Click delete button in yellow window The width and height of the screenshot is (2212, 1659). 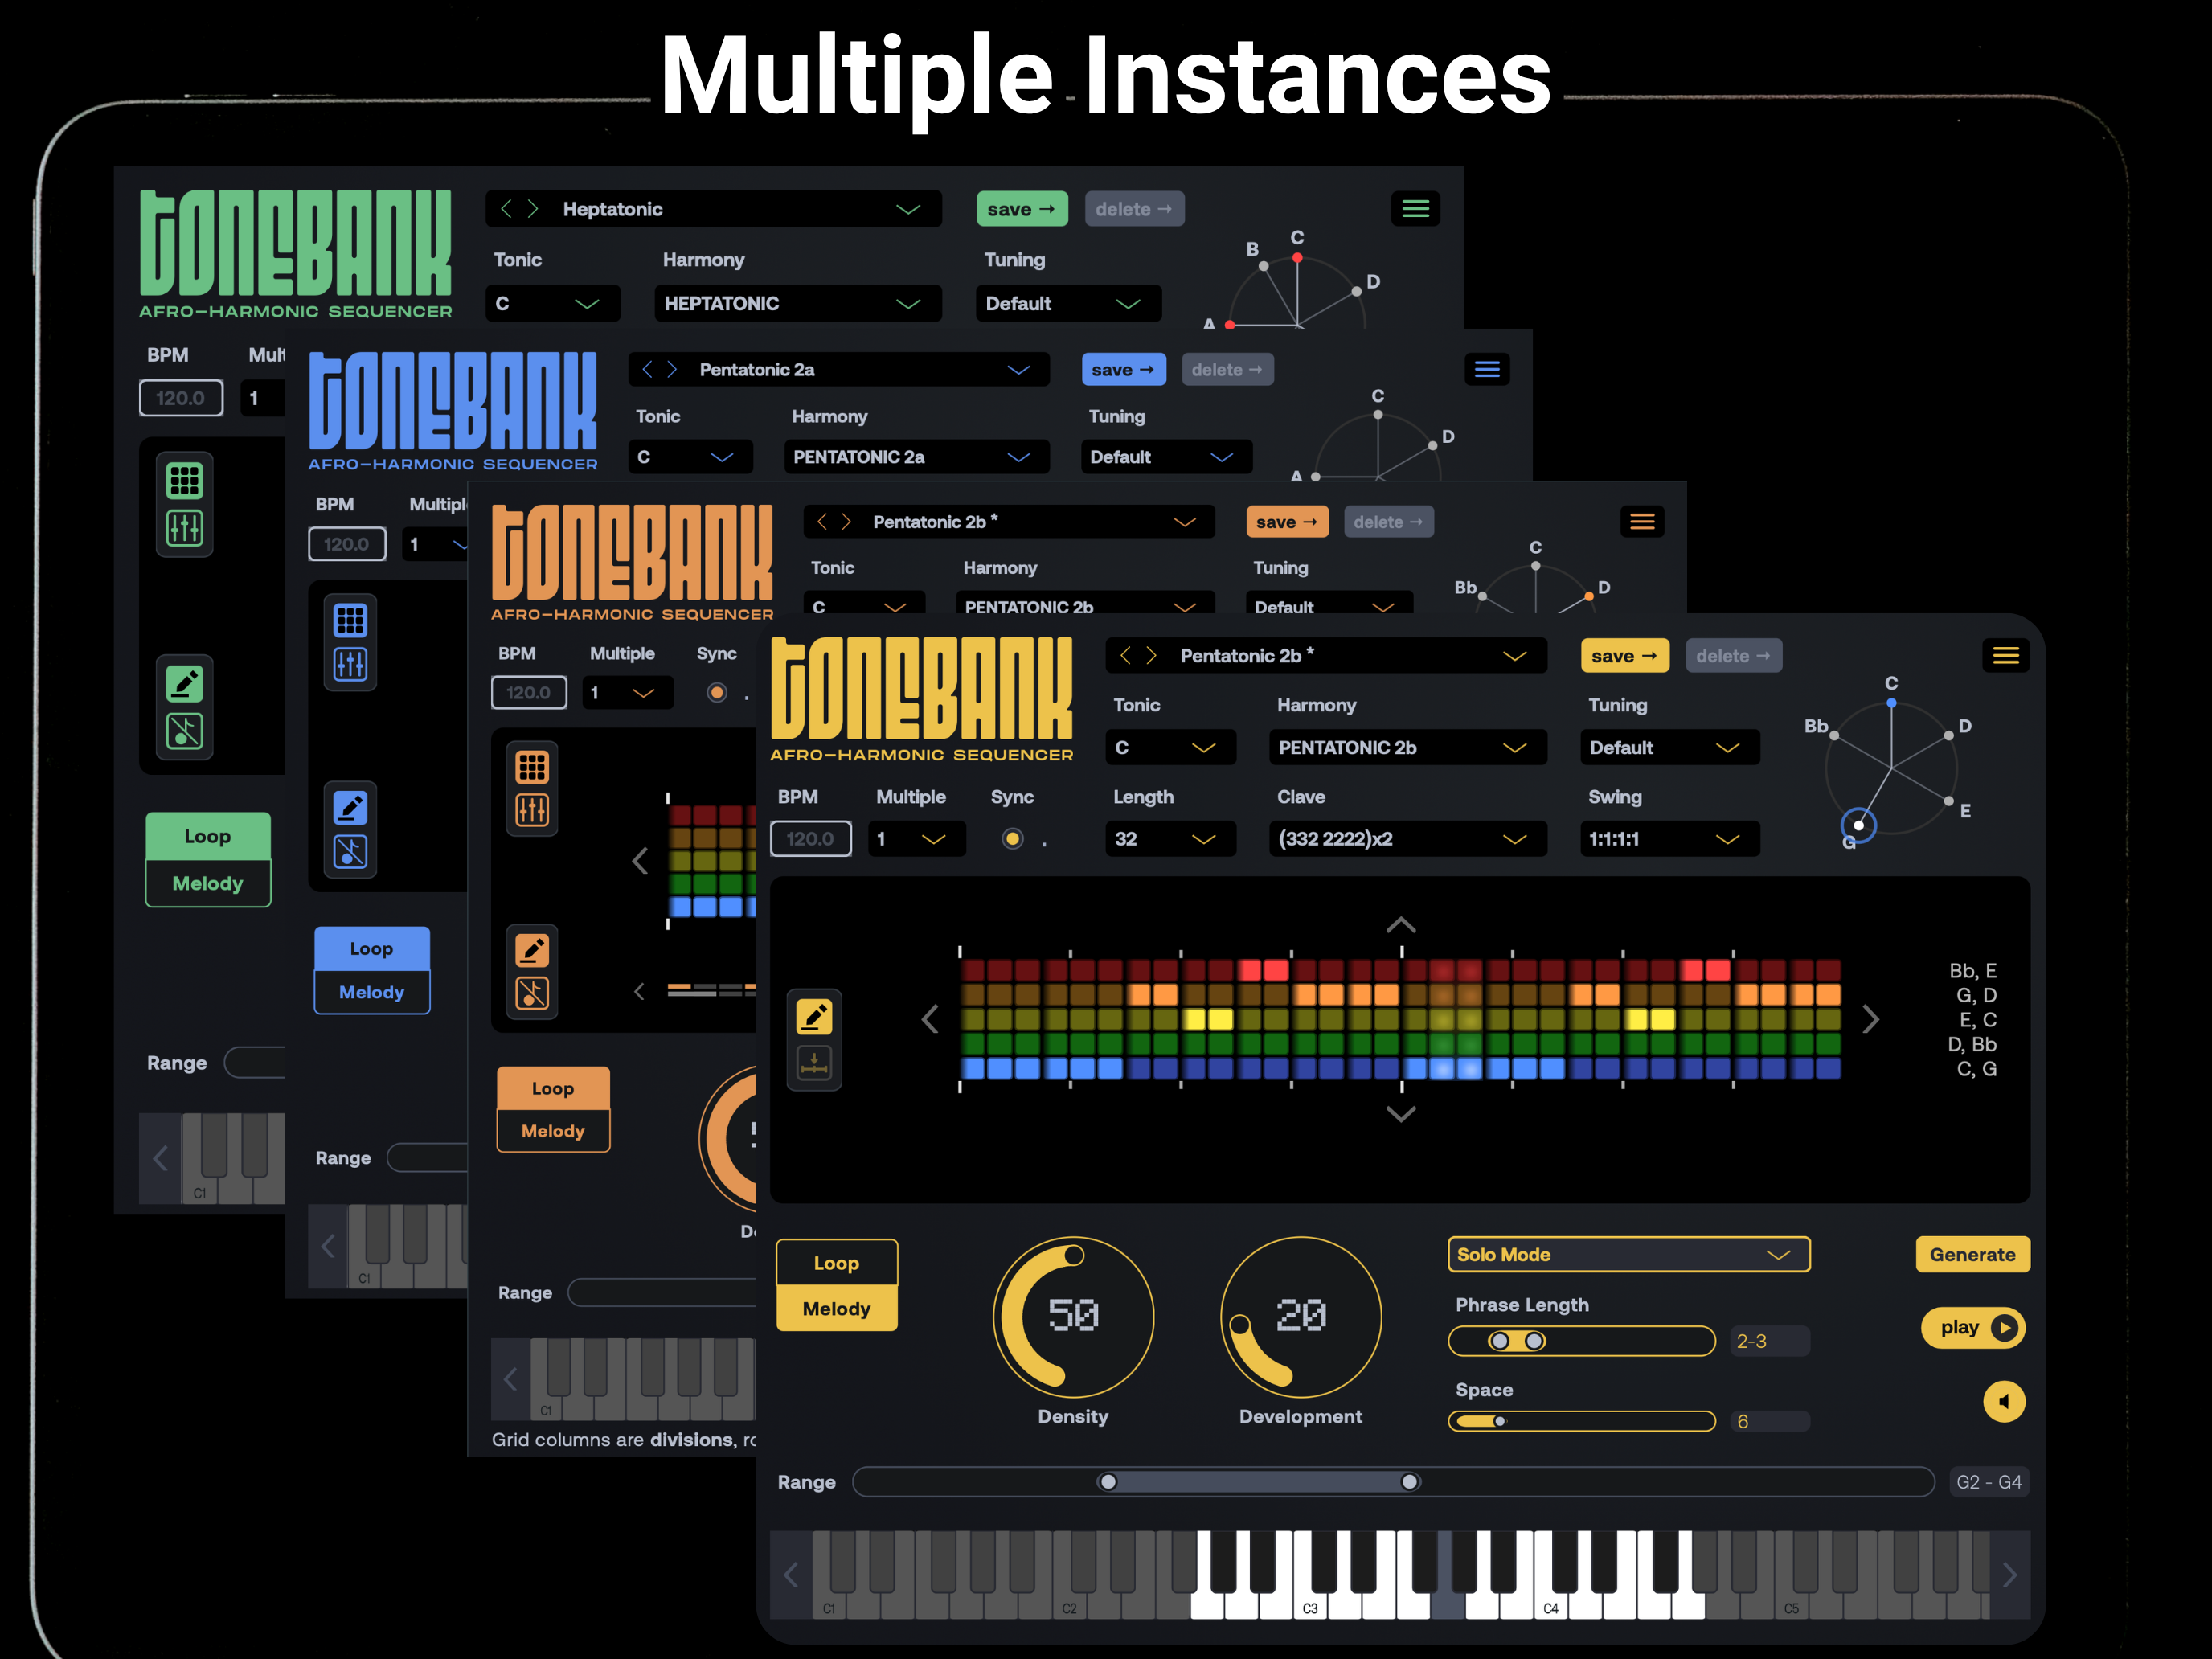coord(1733,656)
